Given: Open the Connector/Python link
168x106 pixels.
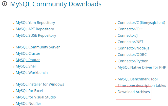Looking at the screenshot, I should 133,61.
